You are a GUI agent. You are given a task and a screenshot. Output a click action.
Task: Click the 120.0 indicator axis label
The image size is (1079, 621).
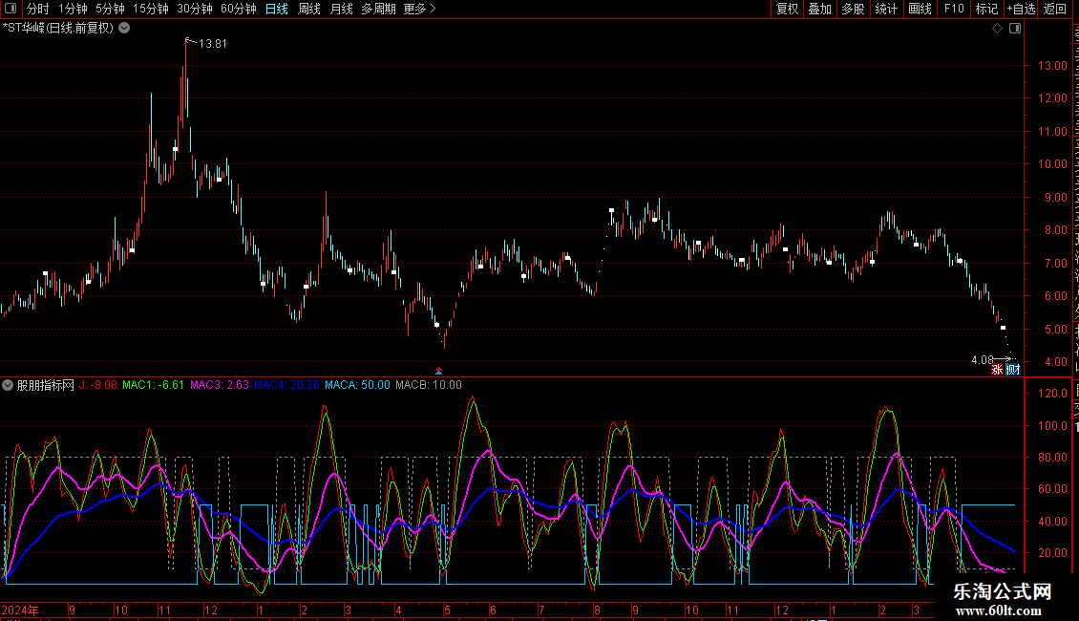(x=1052, y=393)
